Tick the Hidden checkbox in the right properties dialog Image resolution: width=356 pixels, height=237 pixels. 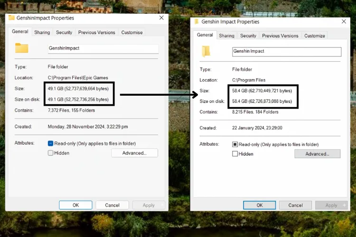[234, 154]
